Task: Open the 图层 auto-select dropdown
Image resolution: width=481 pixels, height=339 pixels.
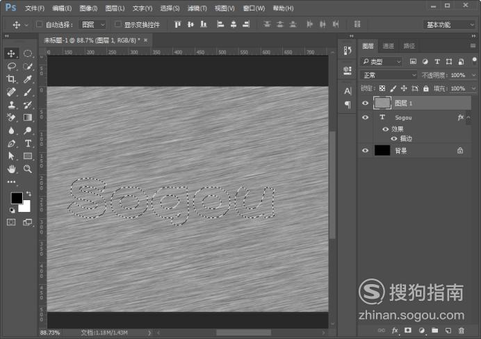Action: (x=92, y=24)
